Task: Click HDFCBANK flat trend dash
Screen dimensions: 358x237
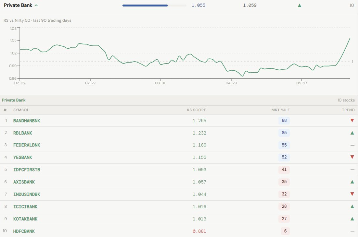Action: pyautogui.click(x=352, y=231)
